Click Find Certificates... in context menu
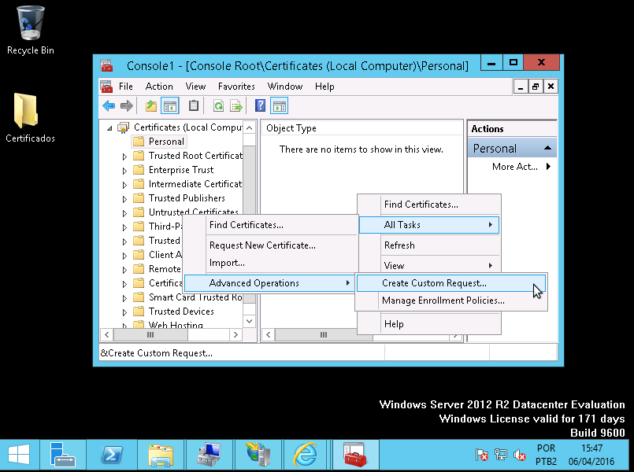Screen dimensions: 634x472 (429, 205)
